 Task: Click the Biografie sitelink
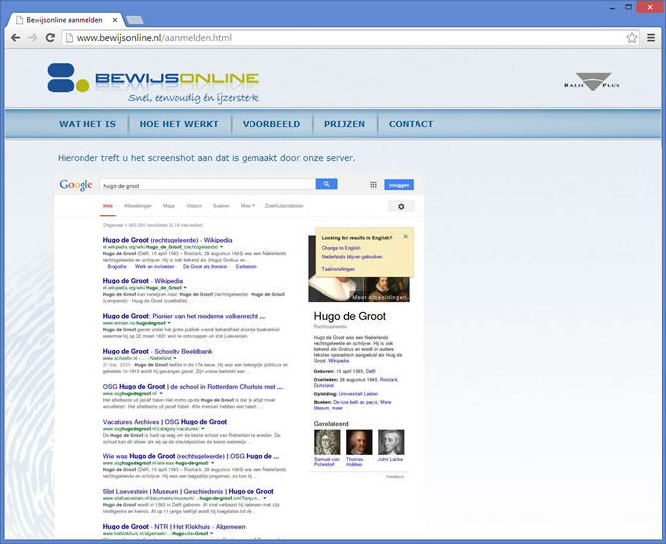117,267
